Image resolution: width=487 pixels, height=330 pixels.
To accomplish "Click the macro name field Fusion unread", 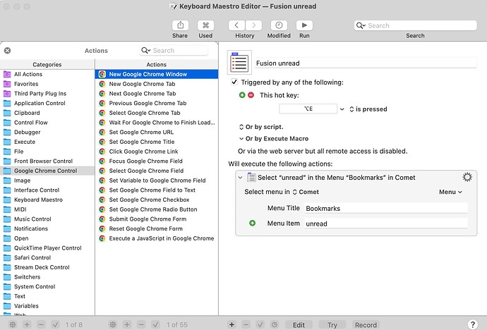I will (366, 63).
